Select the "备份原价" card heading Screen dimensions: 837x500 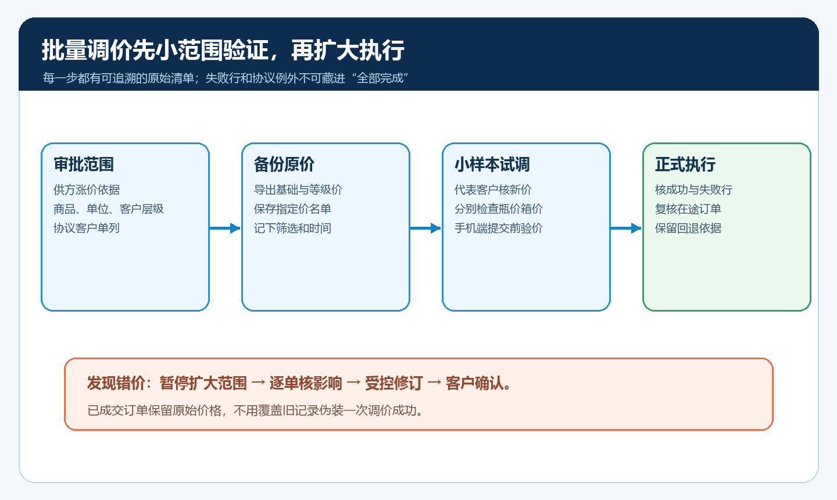pos(284,165)
